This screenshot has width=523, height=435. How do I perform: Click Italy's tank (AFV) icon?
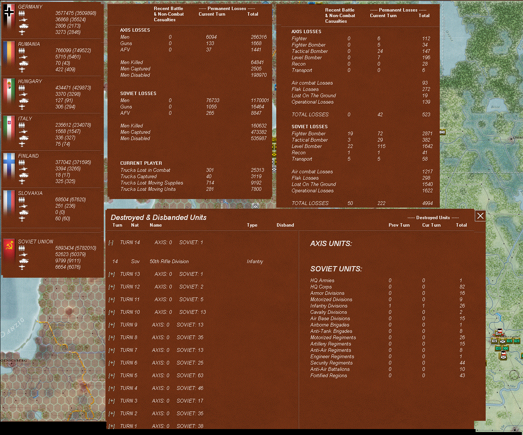(x=23, y=138)
